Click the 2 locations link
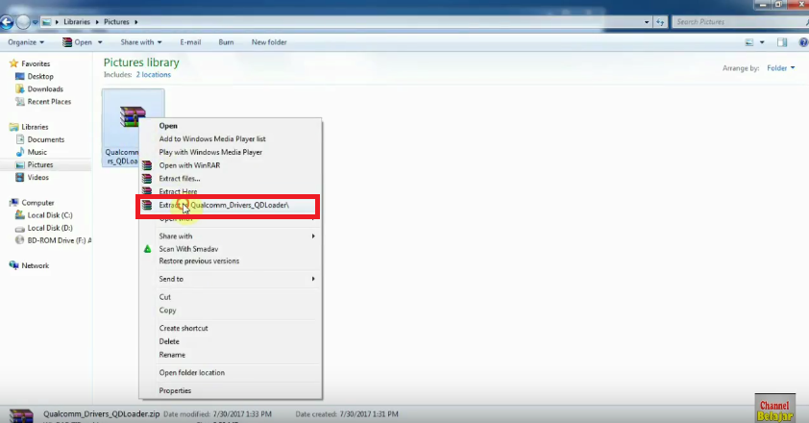Image resolution: width=809 pixels, height=423 pixels. [x=153, y=74]
